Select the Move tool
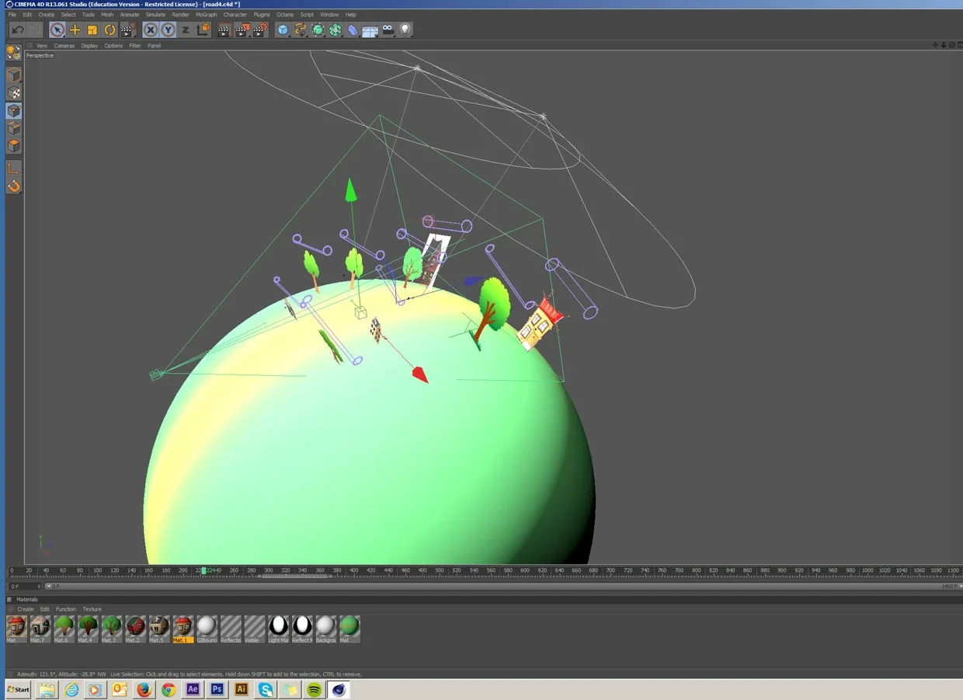Viewport: 963px width, 700px height. [x=75, y=30]
